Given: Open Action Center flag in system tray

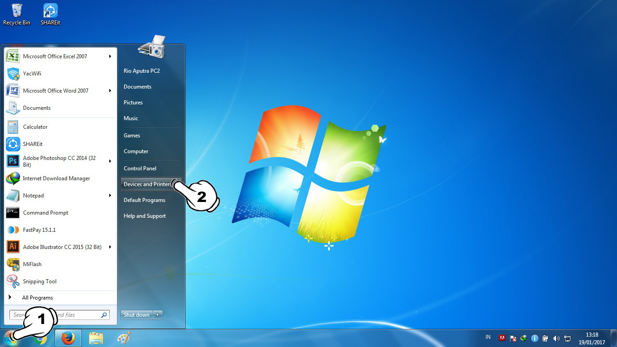Looking at the screenshot, I should [x=513, y=338].
